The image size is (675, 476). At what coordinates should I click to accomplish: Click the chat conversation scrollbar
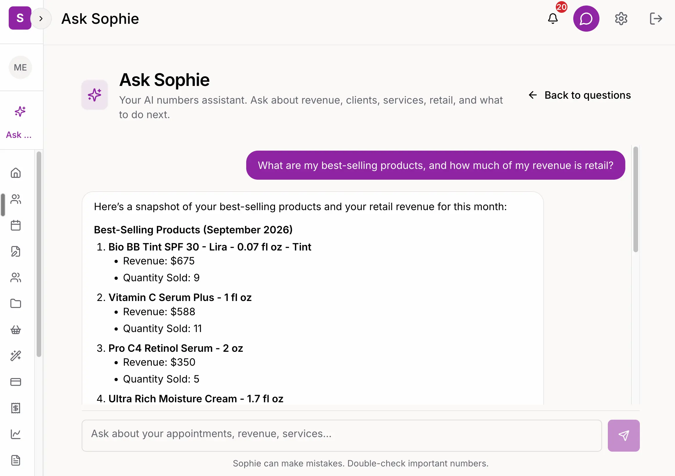click(635, 199)
